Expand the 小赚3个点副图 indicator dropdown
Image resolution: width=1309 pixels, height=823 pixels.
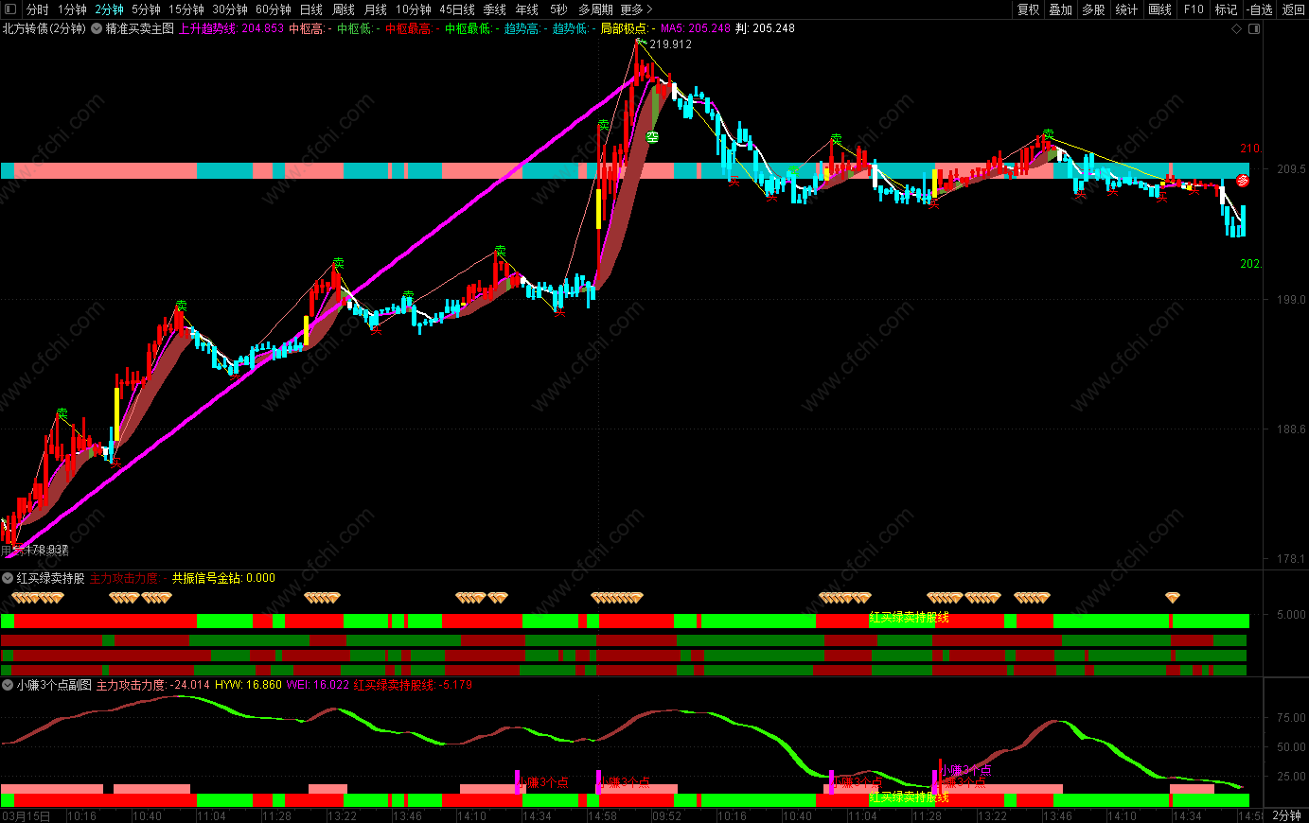pyautogui.click(x=8, y=685)
